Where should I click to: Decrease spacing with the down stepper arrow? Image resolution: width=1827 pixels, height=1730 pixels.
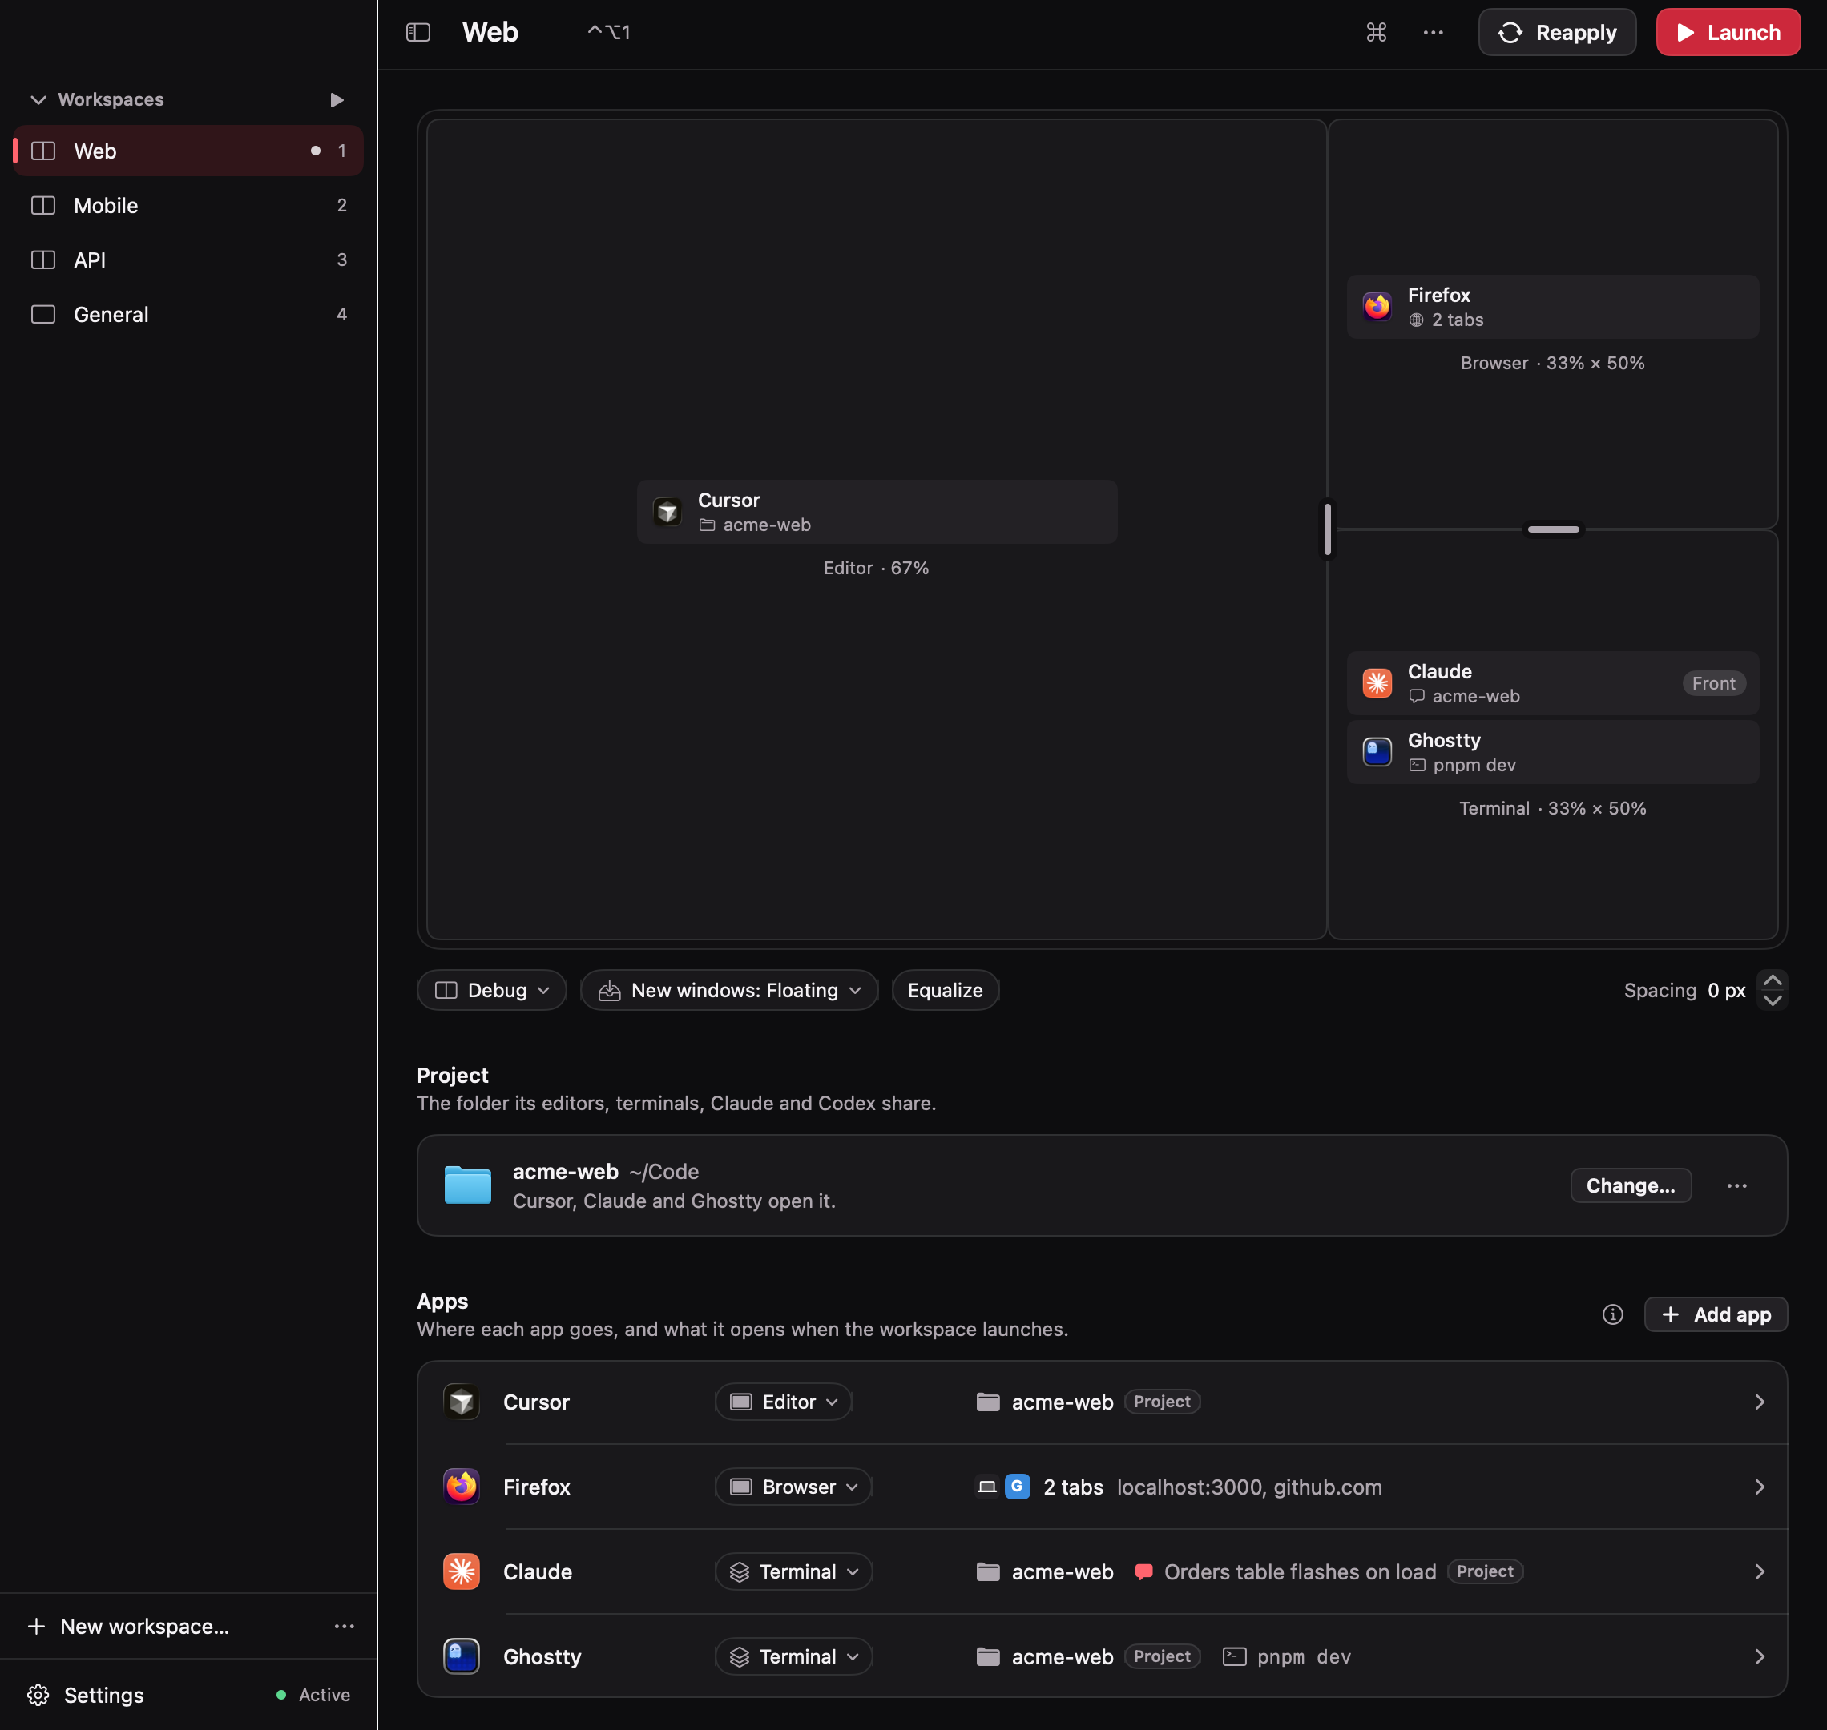(x=1772, y=1000)
